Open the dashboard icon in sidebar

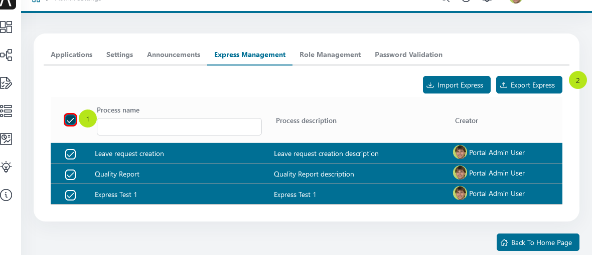(6, 26)
